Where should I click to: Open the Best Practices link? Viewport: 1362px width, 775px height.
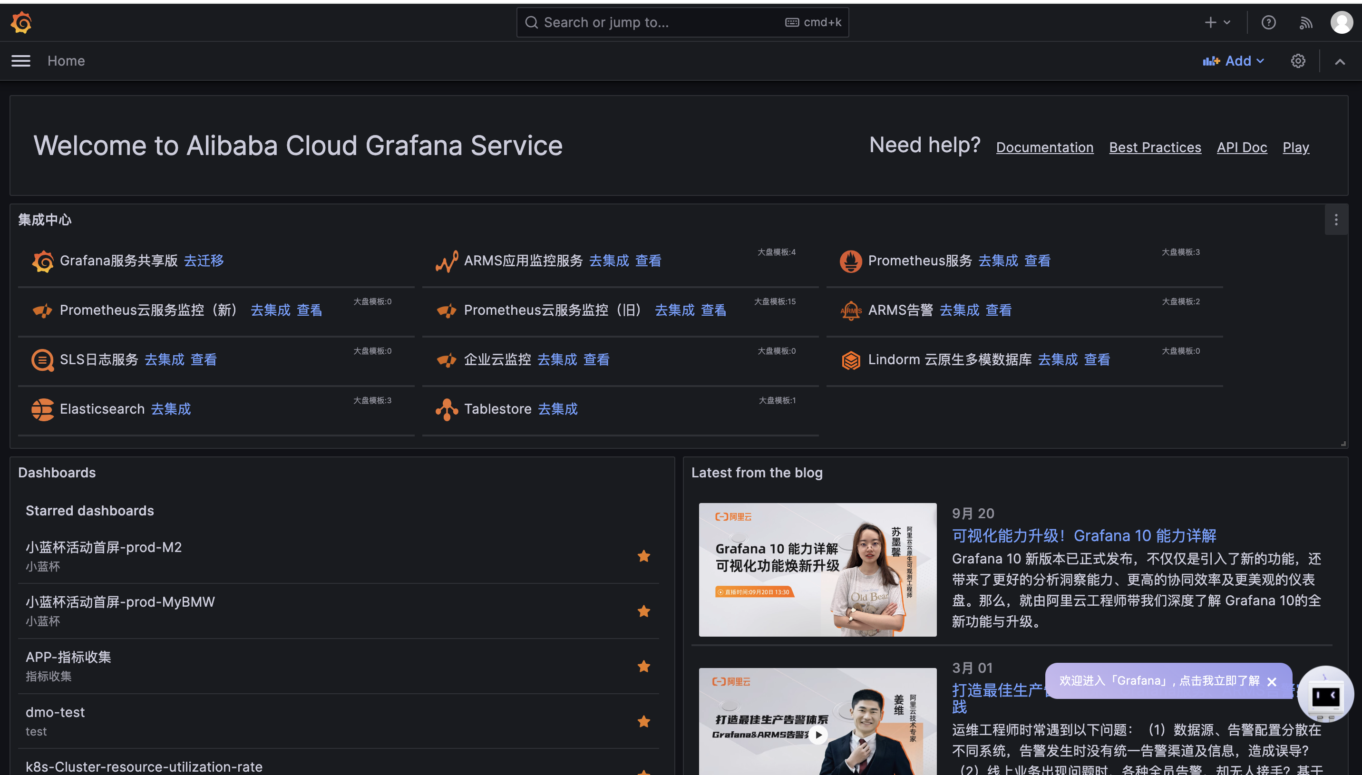click(x=1155, y=147)
